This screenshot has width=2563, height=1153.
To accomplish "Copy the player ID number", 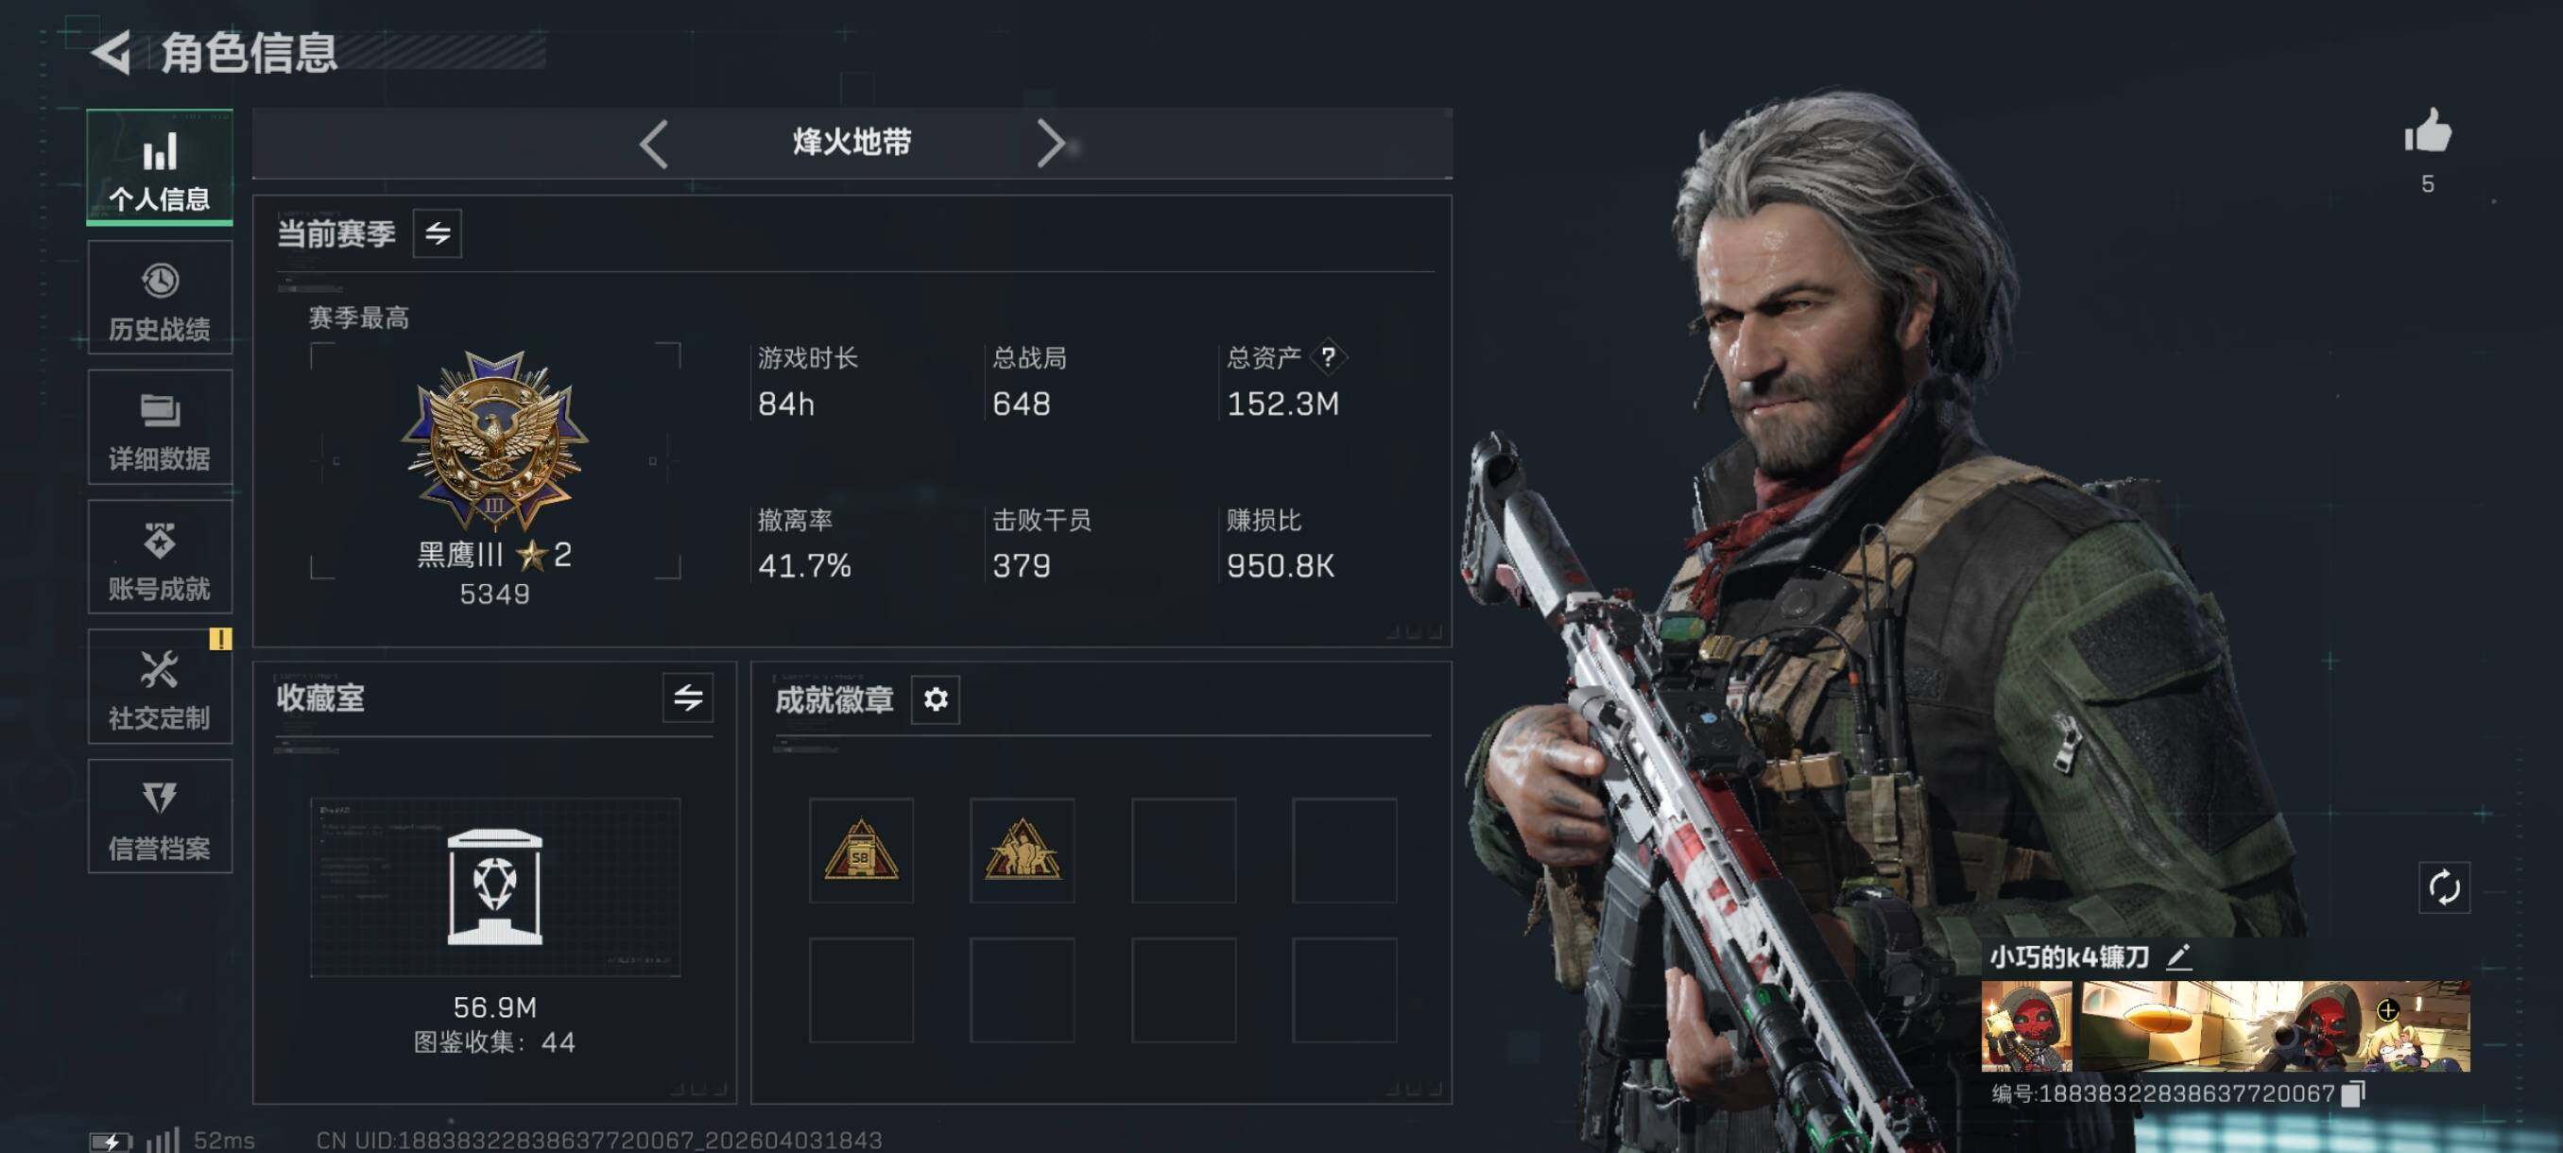I will pyautogui.click(x=2353, y=1094).
